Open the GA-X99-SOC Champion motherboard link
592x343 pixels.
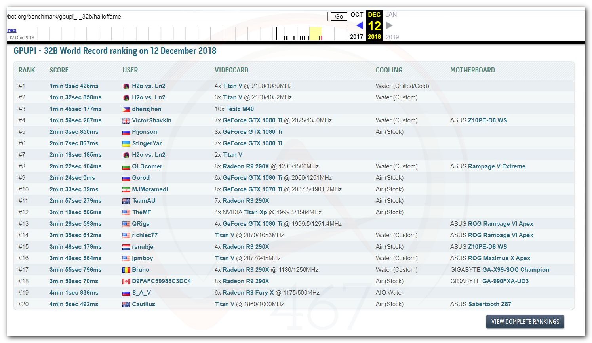tap(516, 270)
